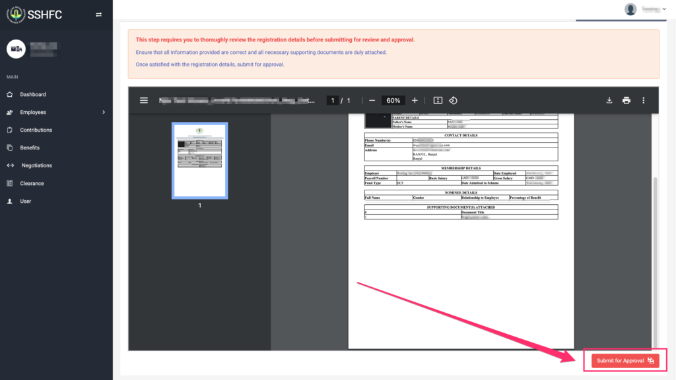Navigate to Benefits section
The height and width of the screenshot is (380, 676).
coord(30,148)
